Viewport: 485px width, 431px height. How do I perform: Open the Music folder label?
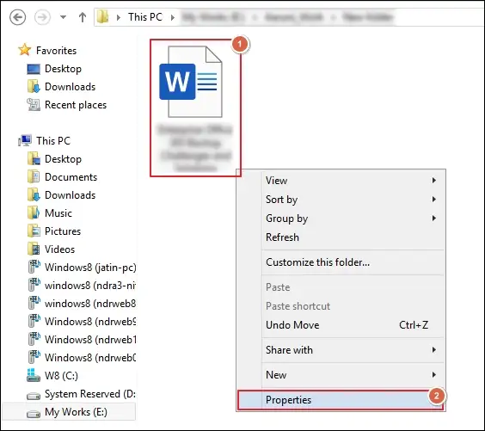pos(58,213)
